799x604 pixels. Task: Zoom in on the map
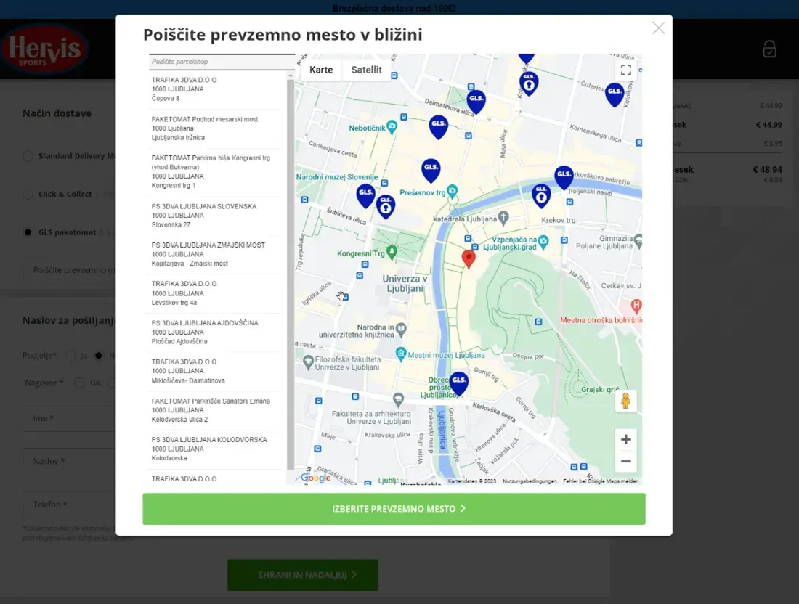(625, 439)
